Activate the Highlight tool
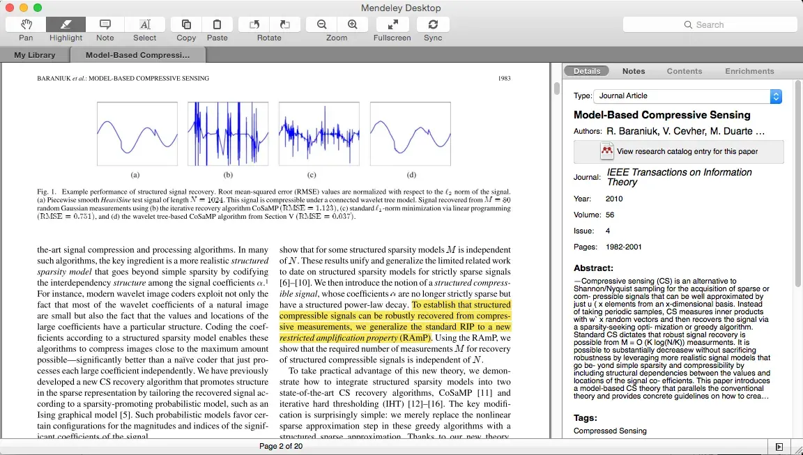 (66, 25)
